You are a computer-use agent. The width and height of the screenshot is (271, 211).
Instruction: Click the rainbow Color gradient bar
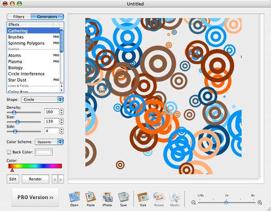click(x=35, y=166)
